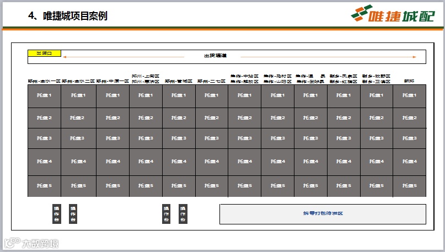Select header text 新乡-牧野区
The height and width of the screenshot is (252, 445).
376,76
